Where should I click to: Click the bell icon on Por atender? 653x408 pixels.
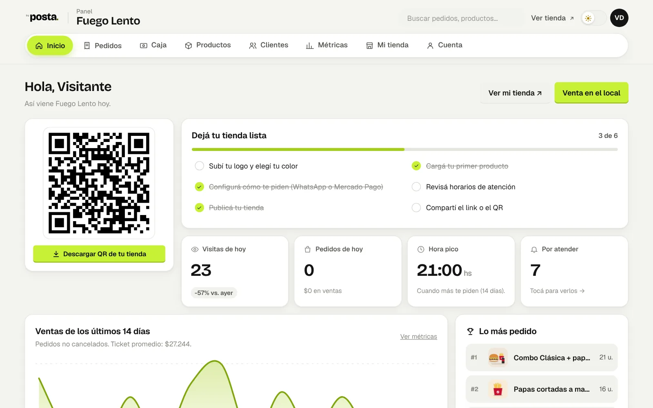coord(534,249)
